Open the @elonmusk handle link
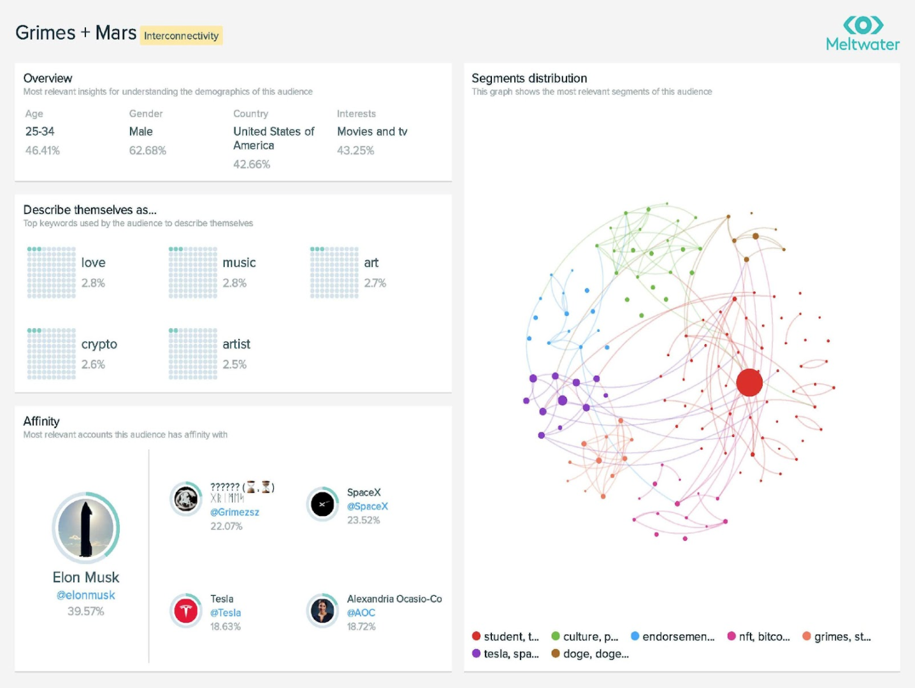The width and height of the screenshot is (915, 688). click(86, 595)
